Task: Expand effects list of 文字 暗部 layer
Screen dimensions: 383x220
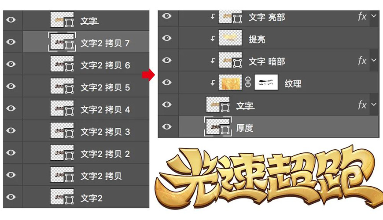Action: click(374, 60)
